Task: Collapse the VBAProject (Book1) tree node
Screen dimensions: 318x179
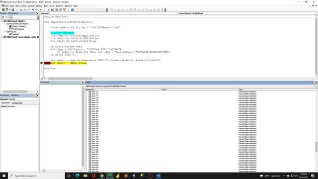Action: tap(2, 21)
